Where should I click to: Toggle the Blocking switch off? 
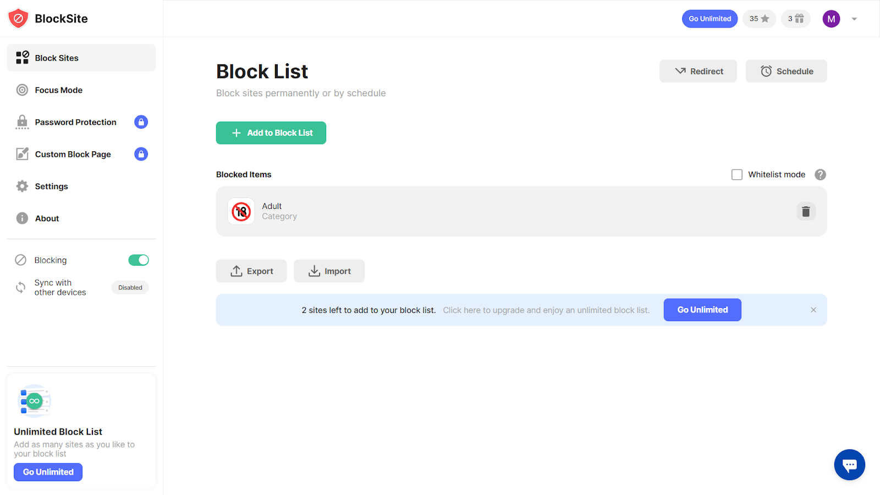(x=138, y=260)
